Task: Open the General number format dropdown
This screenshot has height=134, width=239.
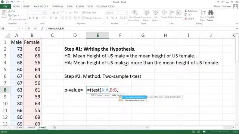Action: point(126,13)
